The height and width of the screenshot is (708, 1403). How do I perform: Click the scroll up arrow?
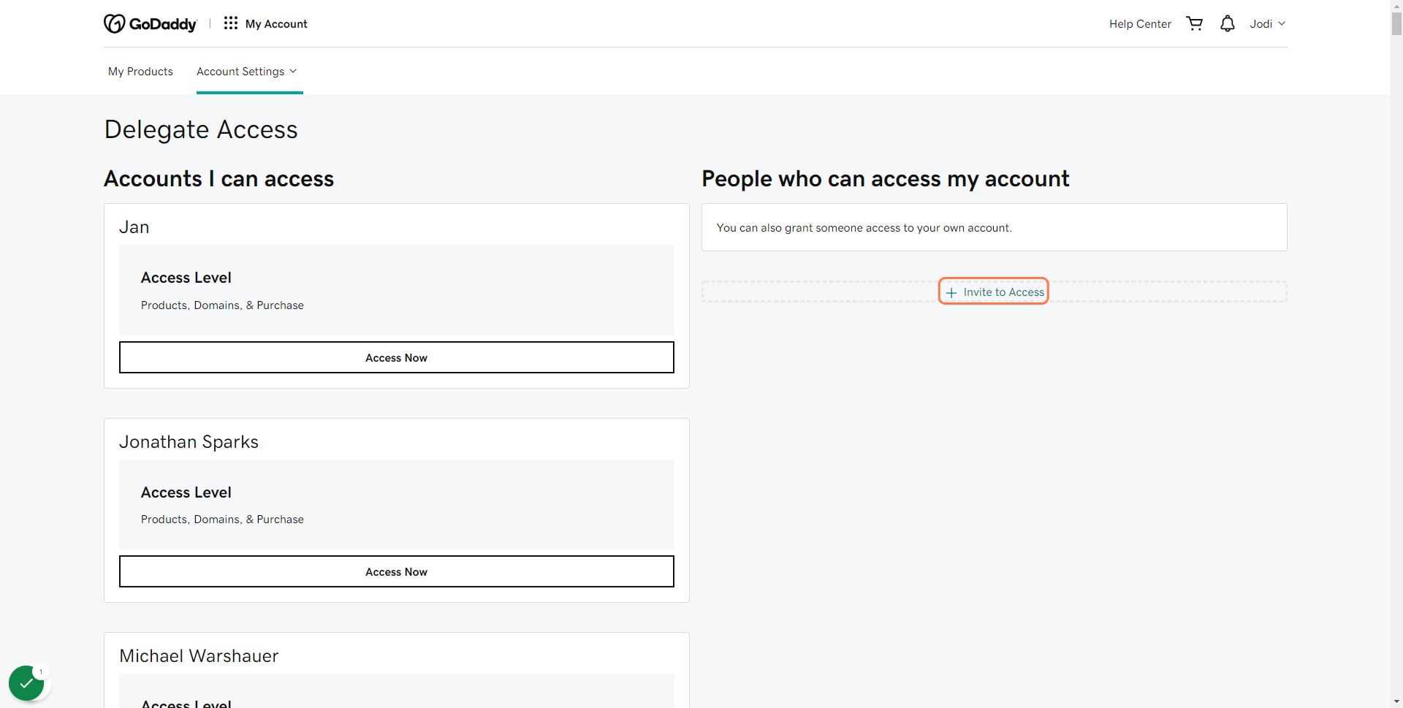tap(1396, 5)
